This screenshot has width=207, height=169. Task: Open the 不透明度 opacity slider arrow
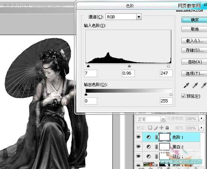(x=201, y=118)
